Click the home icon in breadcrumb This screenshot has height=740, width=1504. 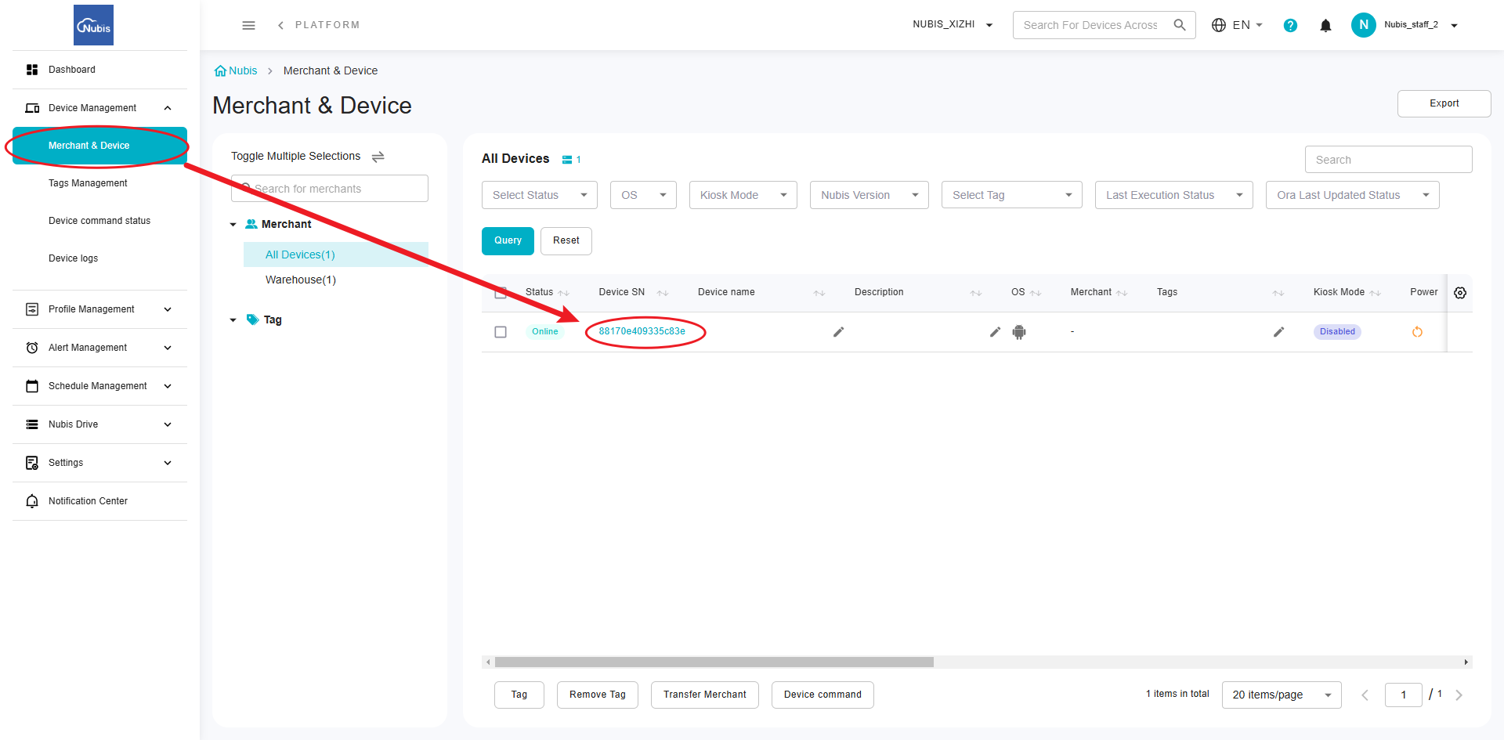(220, 70)
